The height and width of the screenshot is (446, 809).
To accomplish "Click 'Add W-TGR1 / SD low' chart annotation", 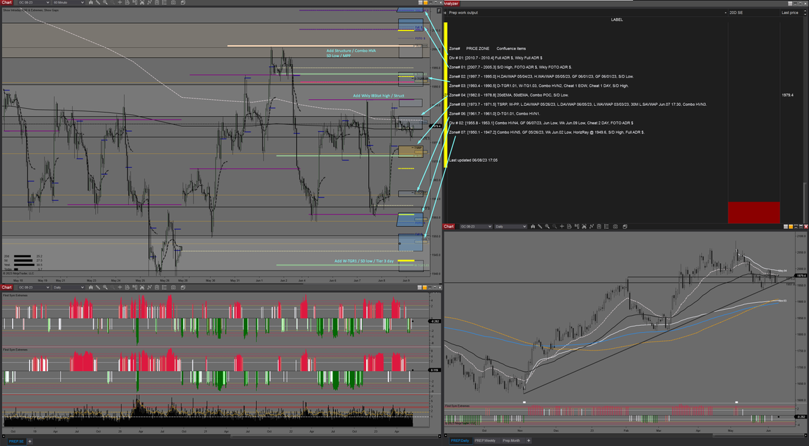I will (363, 261).
